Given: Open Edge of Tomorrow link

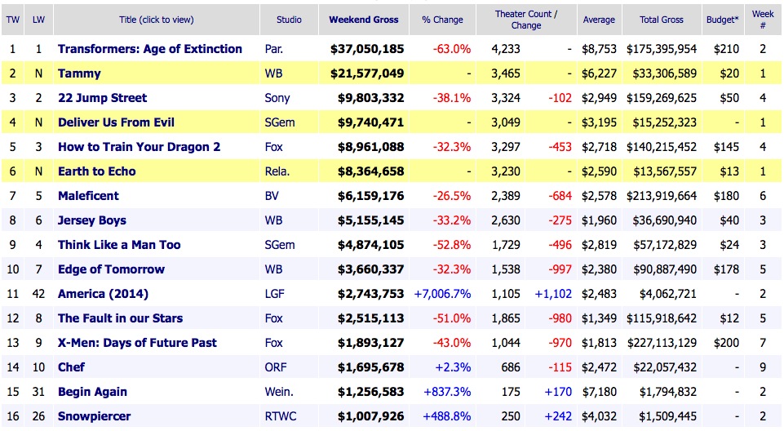Looking at the screenshot, I should coord(111,269).
